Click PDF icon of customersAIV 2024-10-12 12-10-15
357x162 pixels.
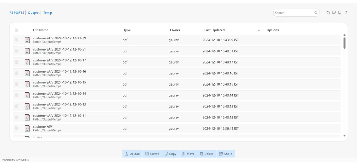[x=27, y=84]
